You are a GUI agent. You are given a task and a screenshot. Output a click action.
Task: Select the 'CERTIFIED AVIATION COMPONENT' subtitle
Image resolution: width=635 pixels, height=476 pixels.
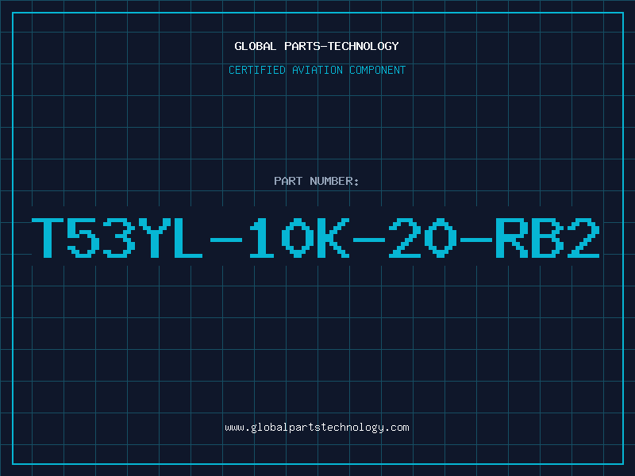coord(317,70)
